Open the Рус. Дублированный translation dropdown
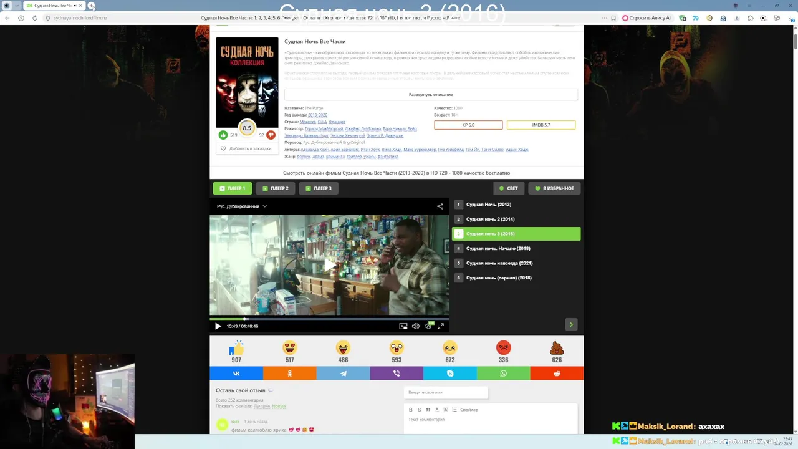The height and width of the screenshot is (449, 798). (x=242, y=206)
